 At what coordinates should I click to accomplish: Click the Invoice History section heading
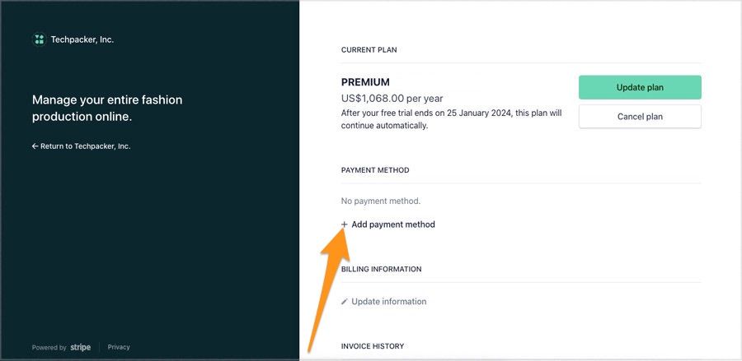coord(373,346)
